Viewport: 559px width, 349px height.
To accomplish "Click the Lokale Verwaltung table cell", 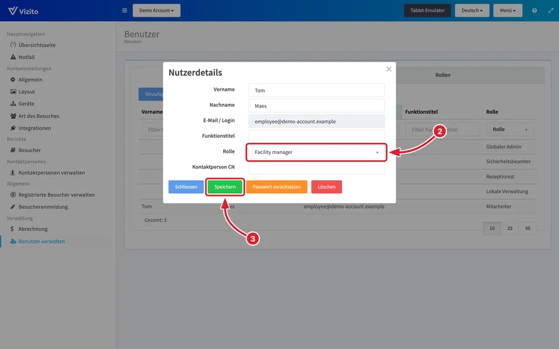I will pos(507,191).
